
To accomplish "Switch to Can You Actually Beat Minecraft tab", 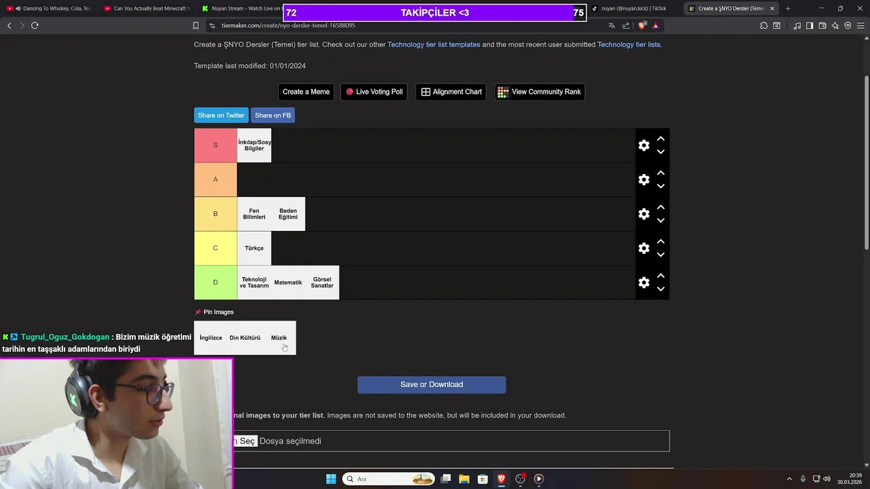I will 147,9.
